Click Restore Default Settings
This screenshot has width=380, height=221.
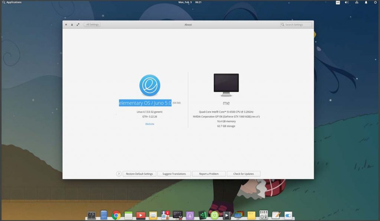point(139,174)
